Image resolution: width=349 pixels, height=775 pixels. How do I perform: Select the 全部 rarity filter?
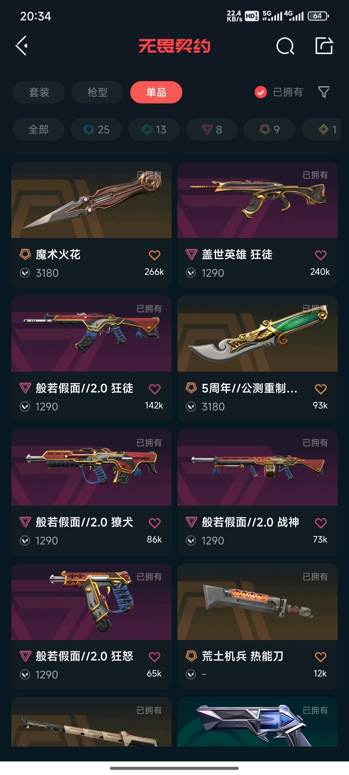pos(38,129)
